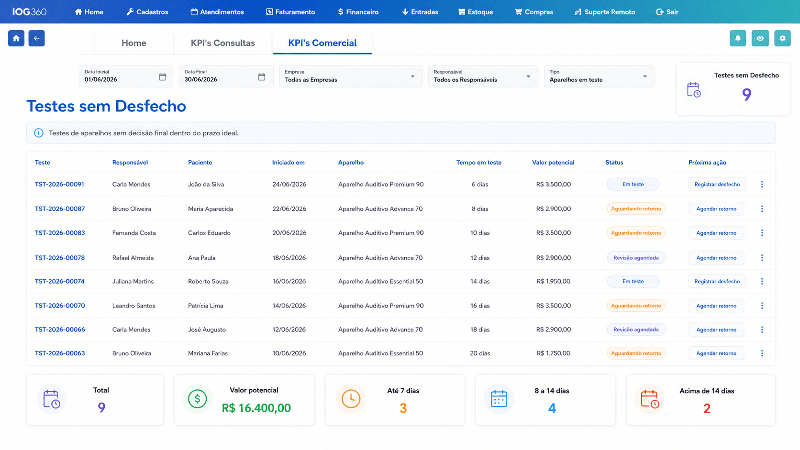Open calendar picker for Data Final
The width and height of the screenshot is (800, 450).
pyautogui.click(x=262, y=77)
